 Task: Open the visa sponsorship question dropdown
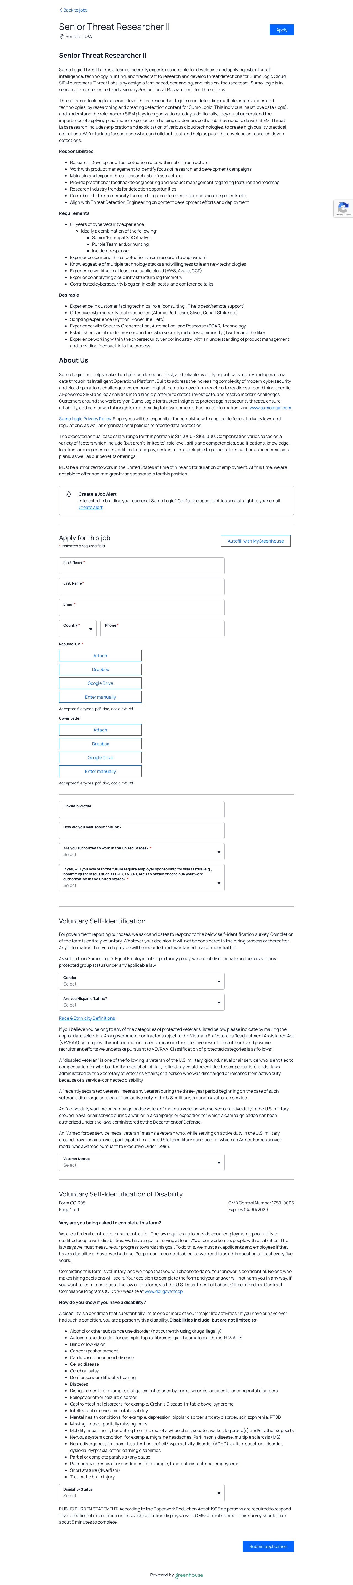coord(141,878)
